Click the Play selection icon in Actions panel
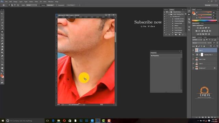The image size is (219, 123). (172, 35)
